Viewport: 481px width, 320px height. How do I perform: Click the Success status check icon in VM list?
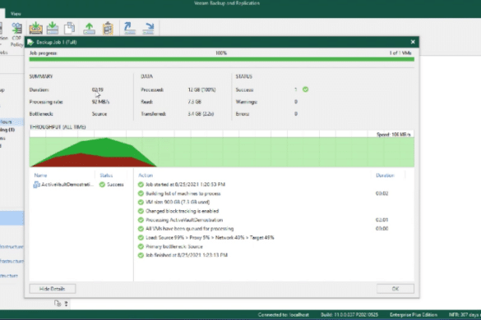tap(102, 185)
